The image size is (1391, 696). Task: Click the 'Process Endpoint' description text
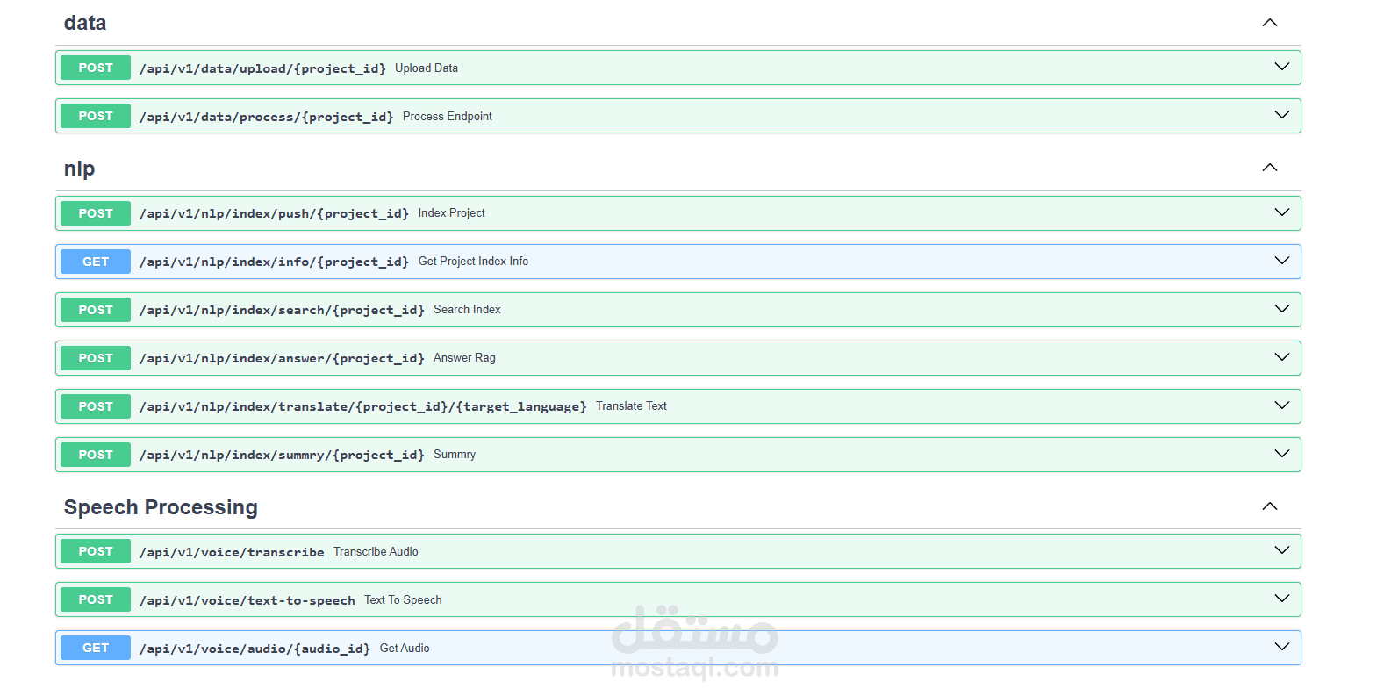click(x=448, y=116)
